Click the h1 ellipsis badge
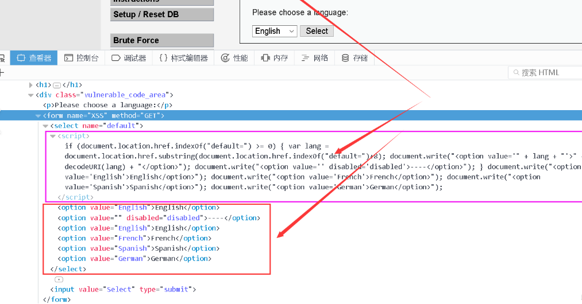Screen dimensions: 582x304 pos(57,85)
